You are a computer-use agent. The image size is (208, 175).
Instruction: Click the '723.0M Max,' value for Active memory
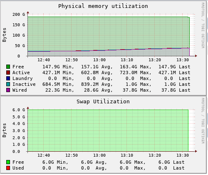(136, 72)
